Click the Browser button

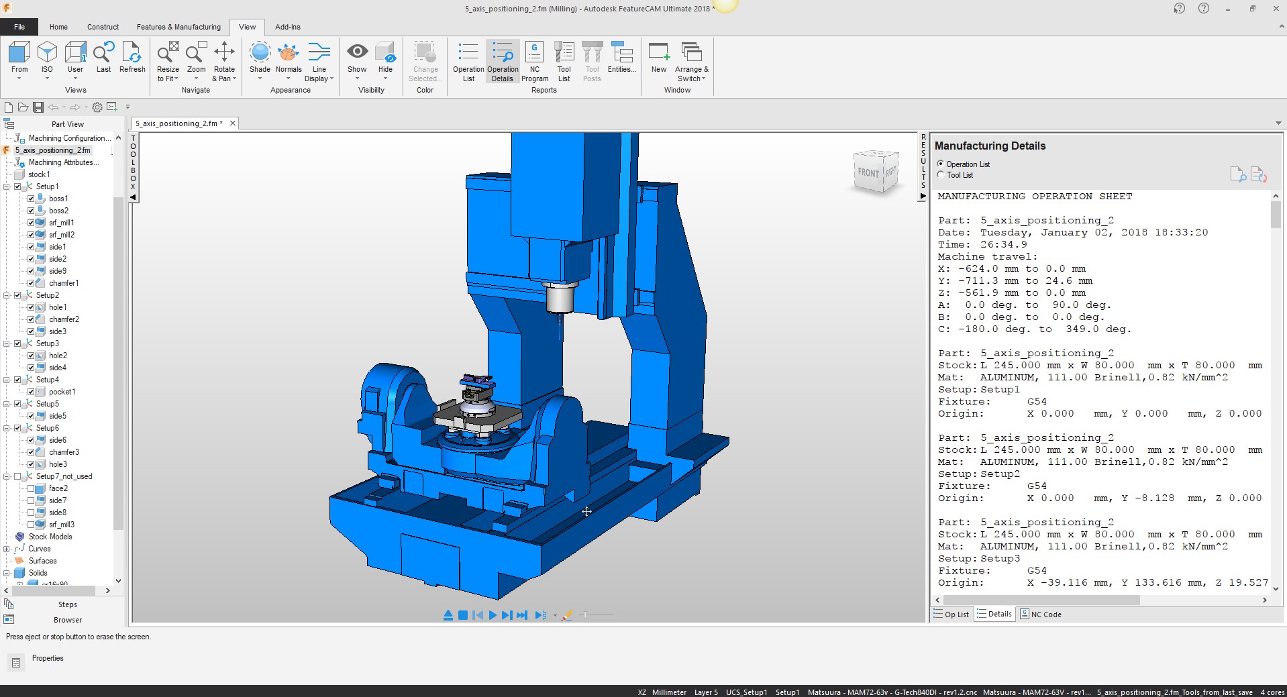(x=67, y=620)
